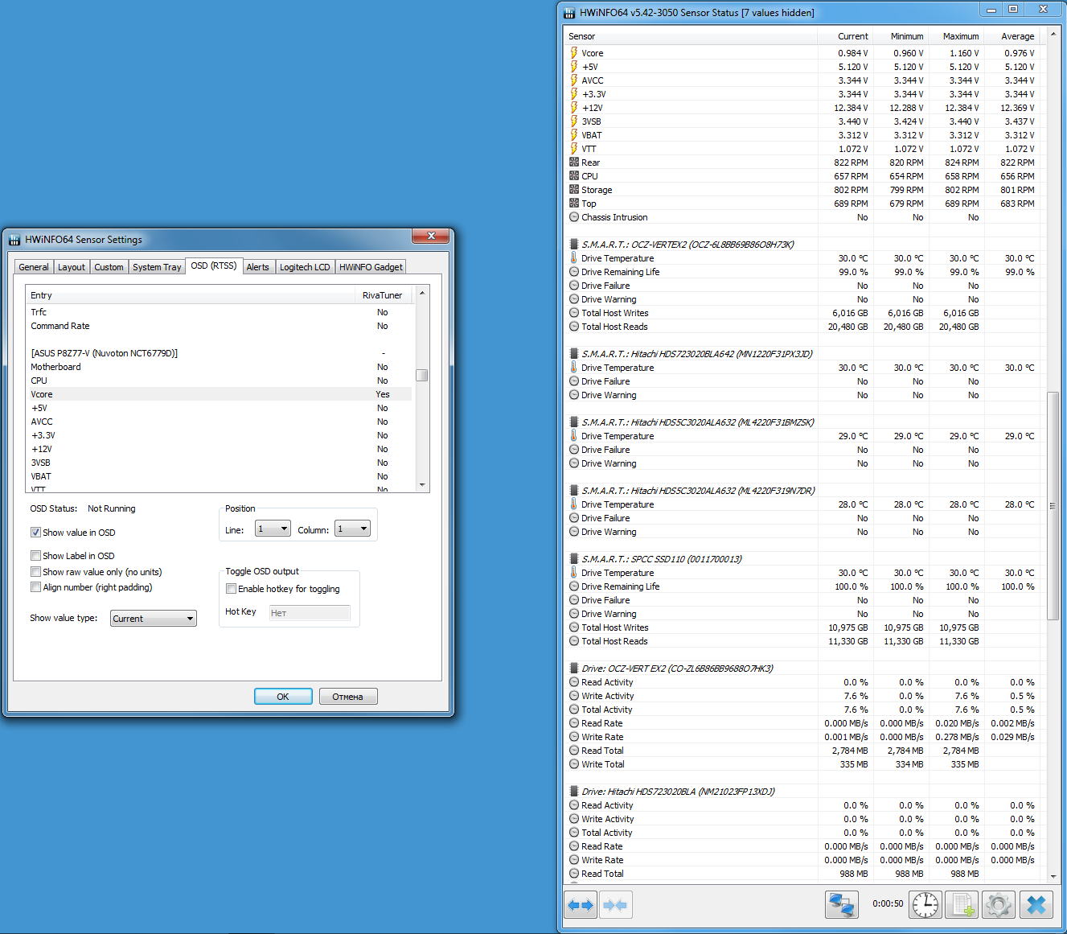The height and width of the screenshot is (934, 1067).
Task: Click the drive icon beside Drive: Hitachi HDS723020BLA
Action: 574,792
